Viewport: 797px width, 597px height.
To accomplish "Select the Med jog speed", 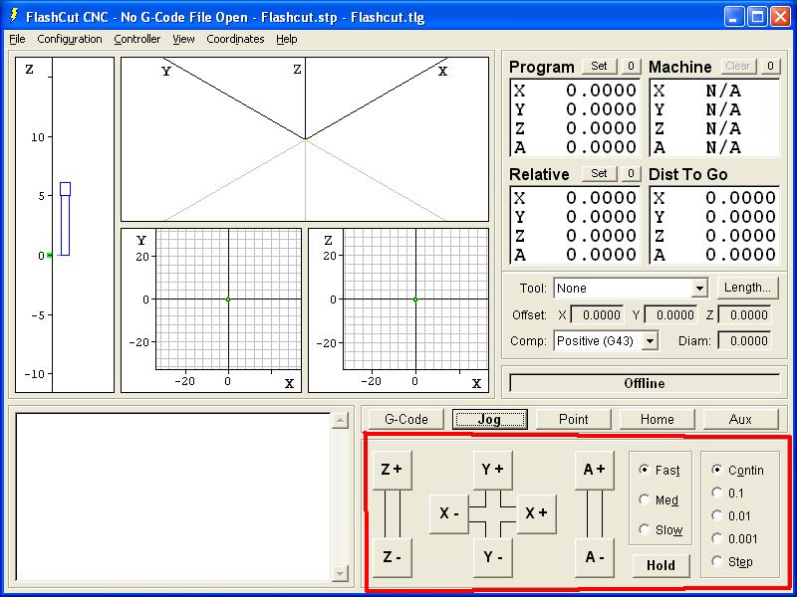I will coord(645,500).
